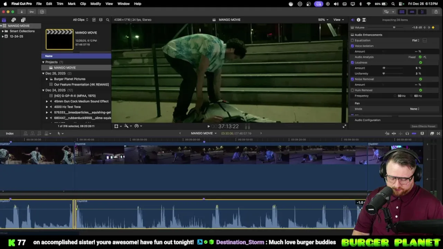Open the Flat equalization preset dropdown
Viewport: 443px width, 249px height.
click(416, 40)
